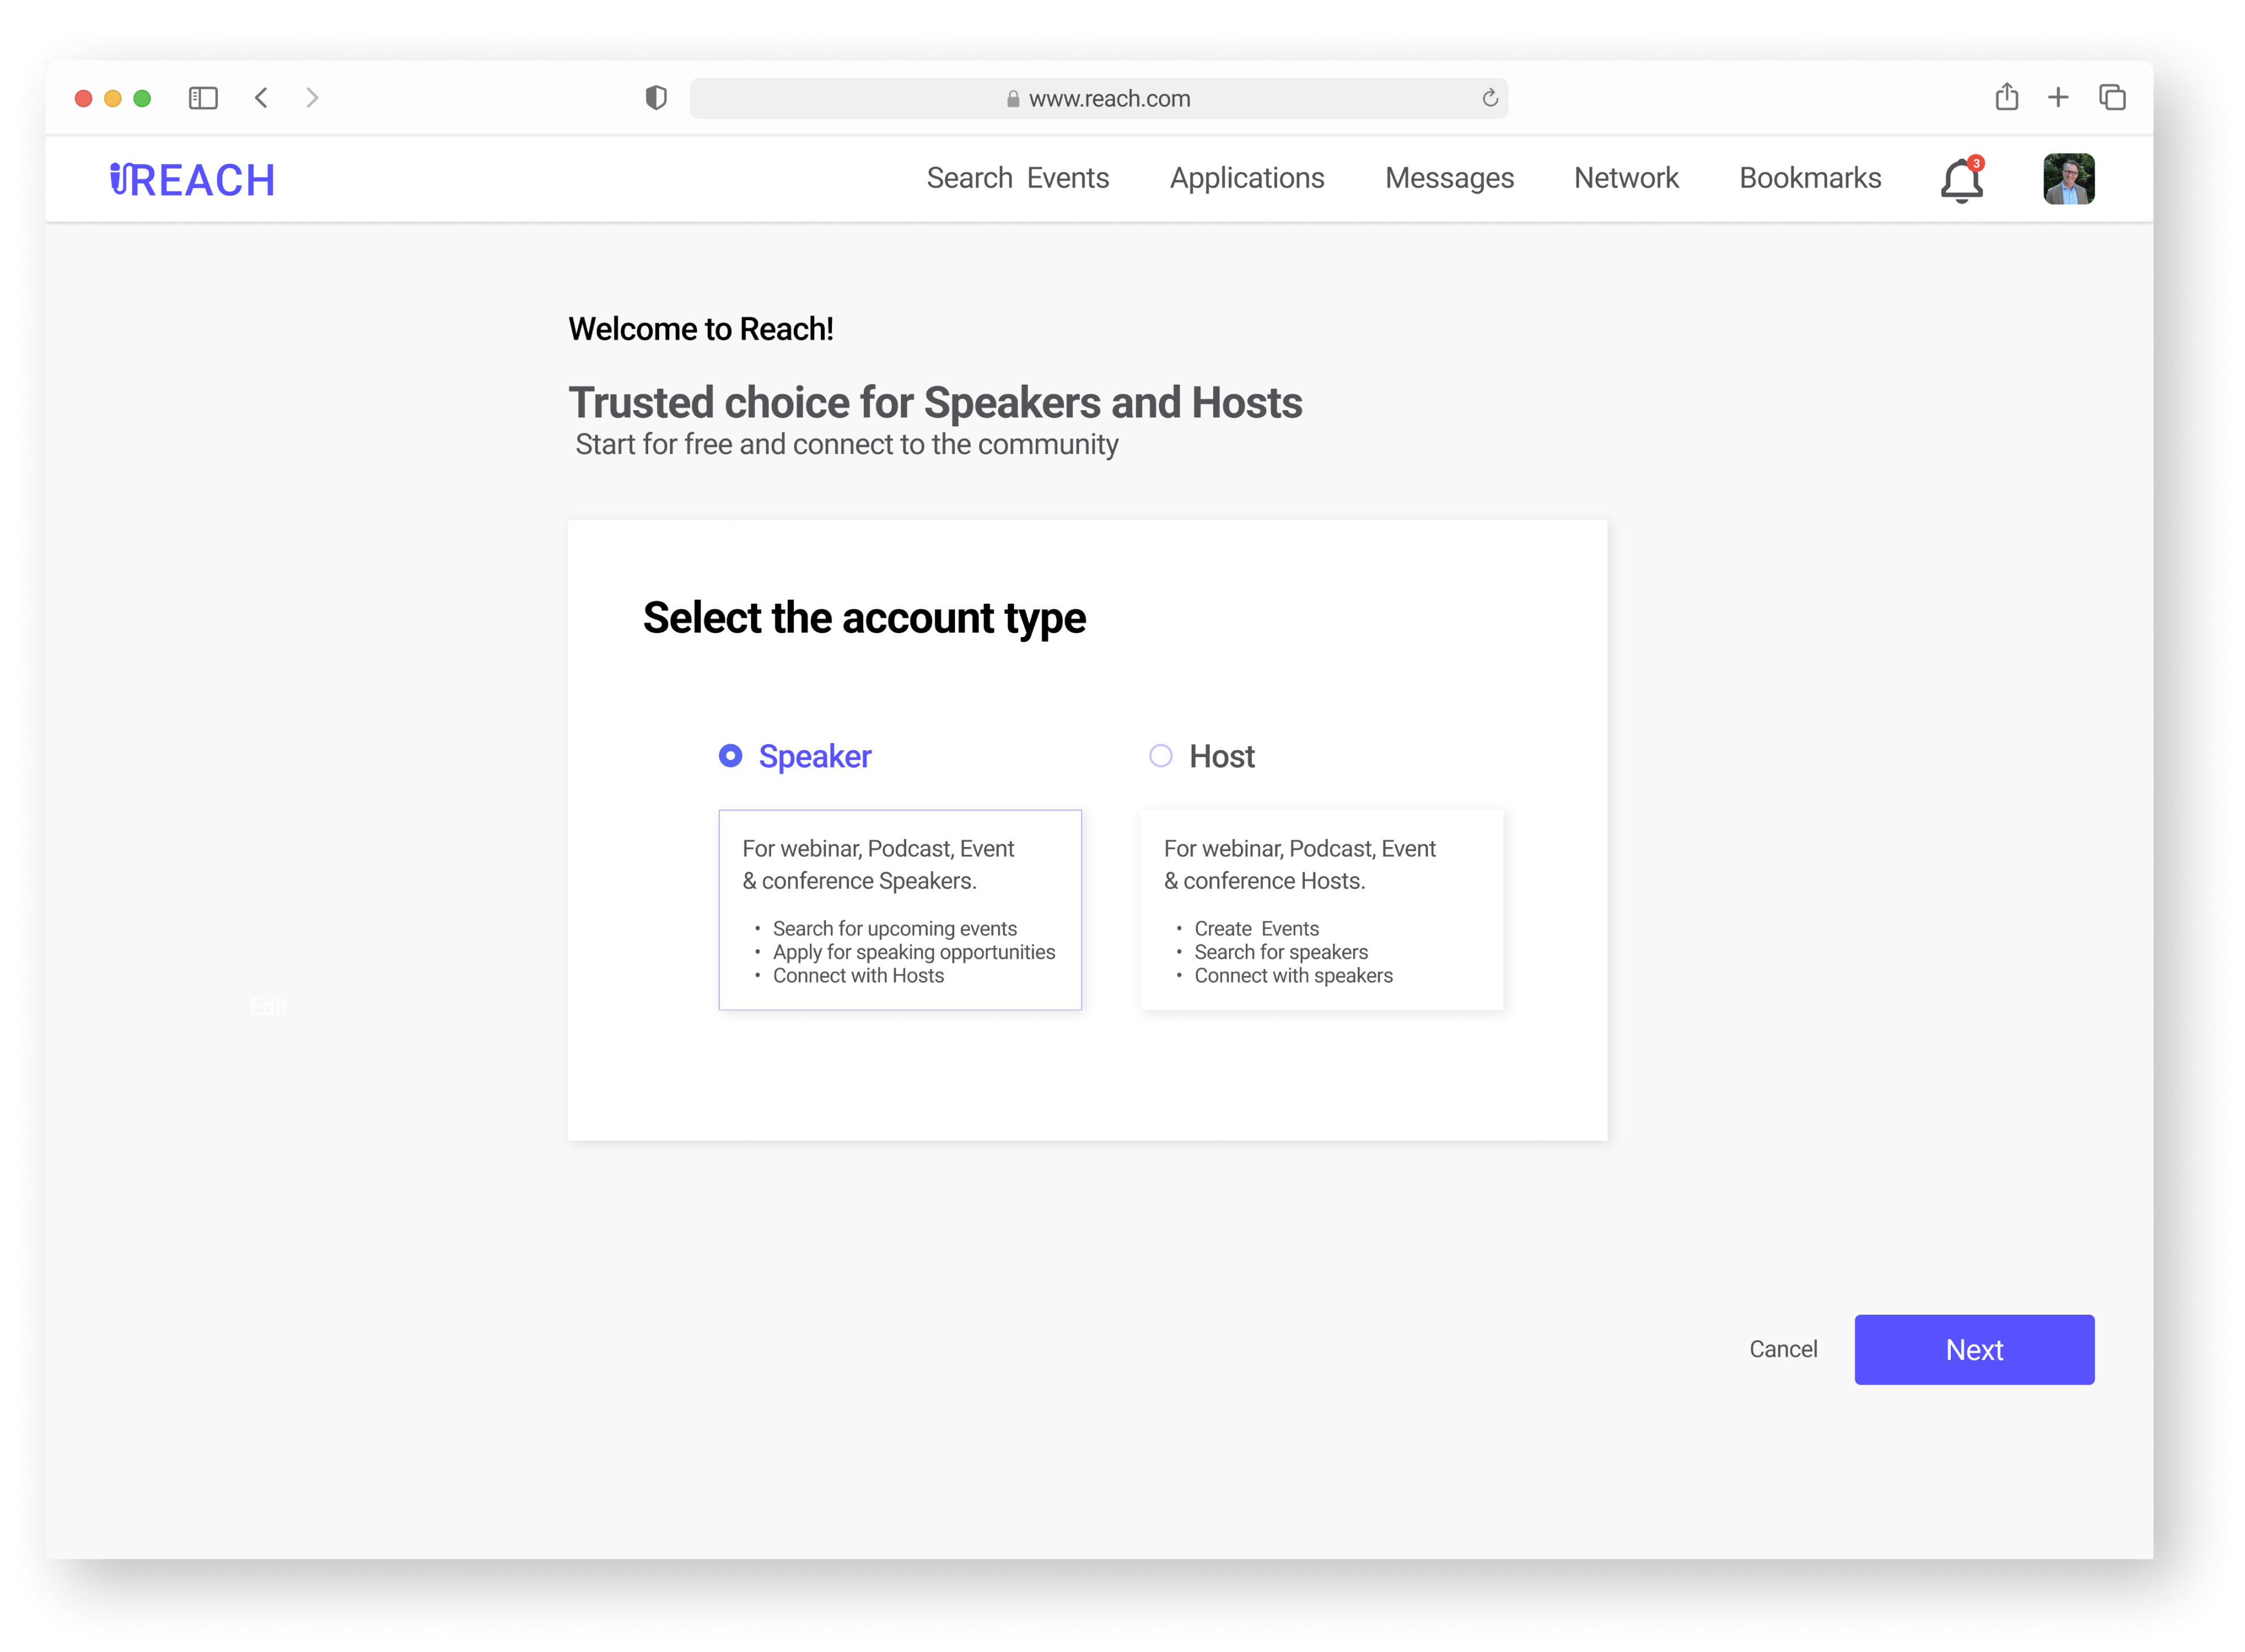Show tab overview icon
This screenshot has height=1652, width=2245.
tap(2112, 97)
